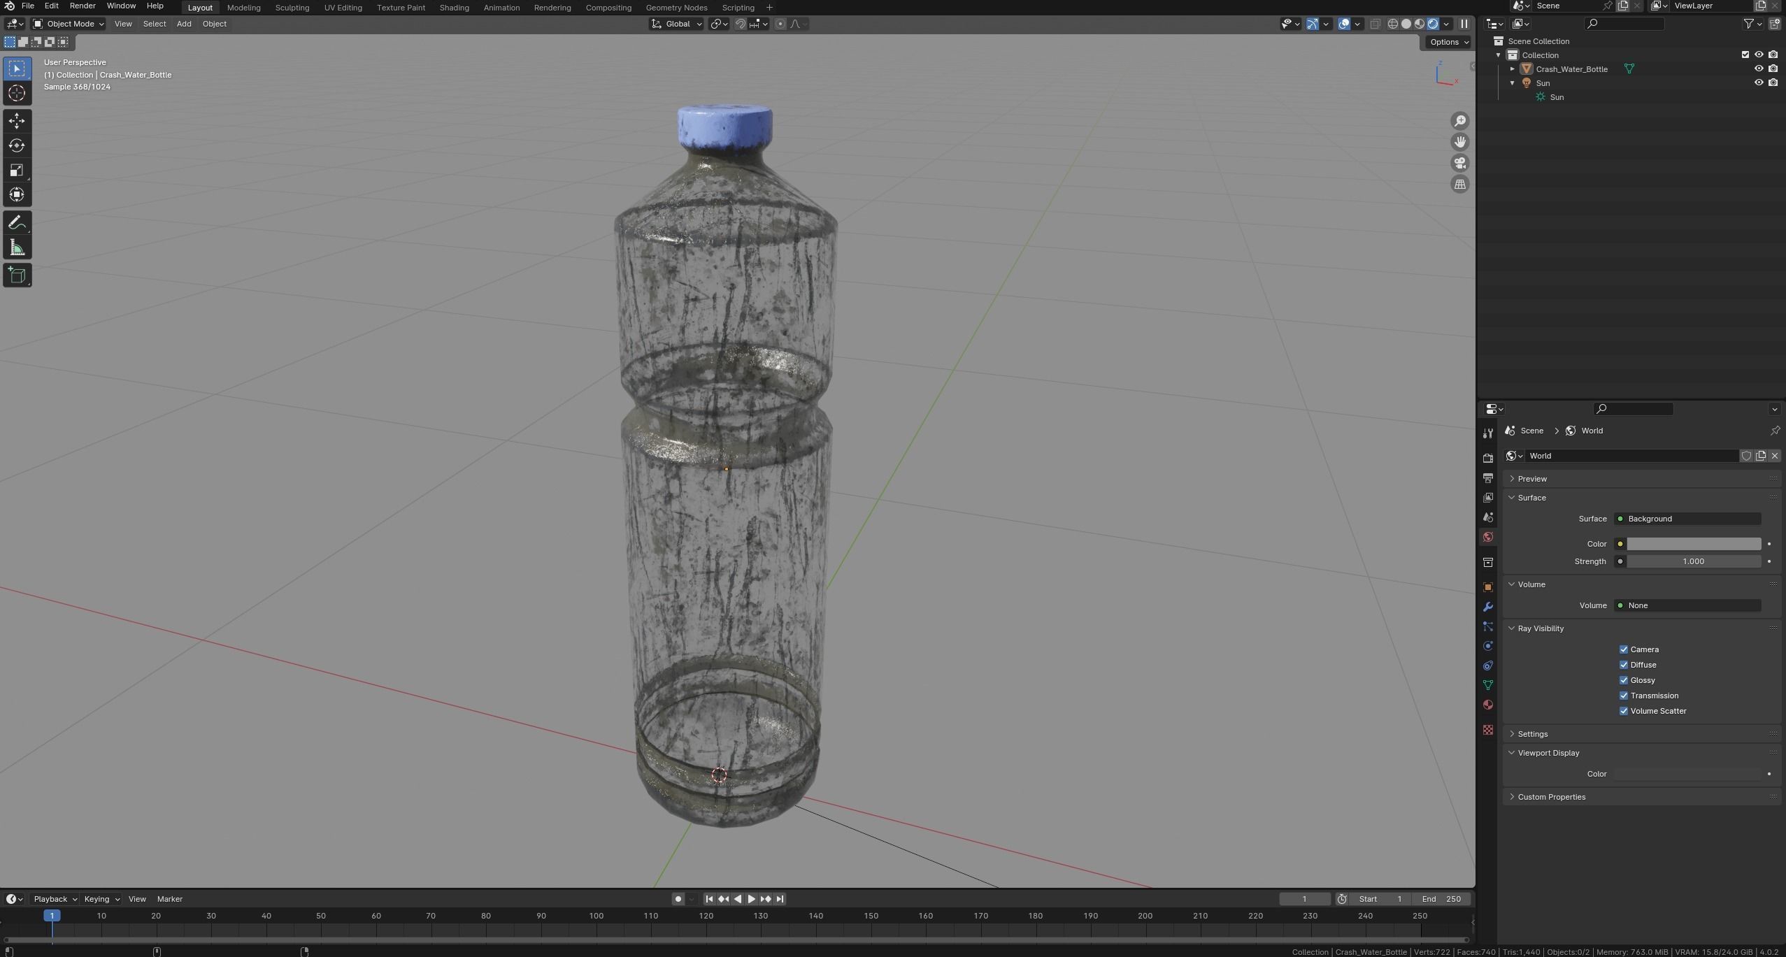Uncheck Transmission ray visibility
Image resolution: width=1786 pixels, height=957 pixels.
(x=1624, y=696)
